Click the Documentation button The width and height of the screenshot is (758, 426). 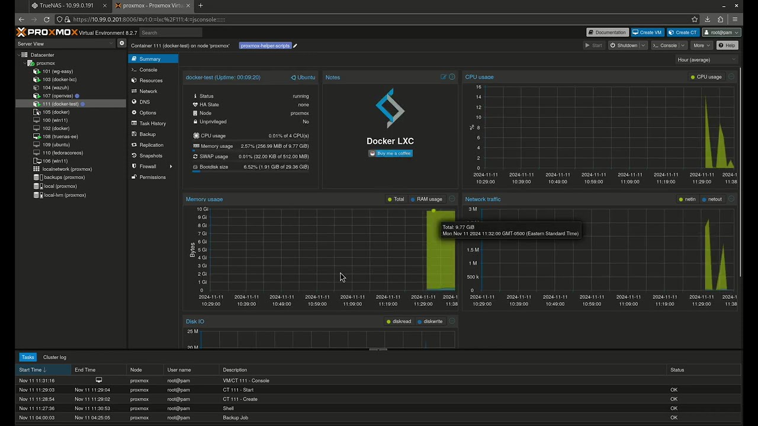[x=607, y=33]
